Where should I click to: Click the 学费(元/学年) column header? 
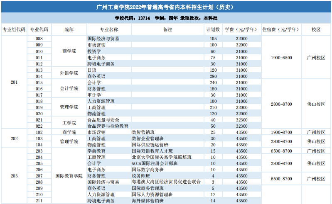click(241, 29)
